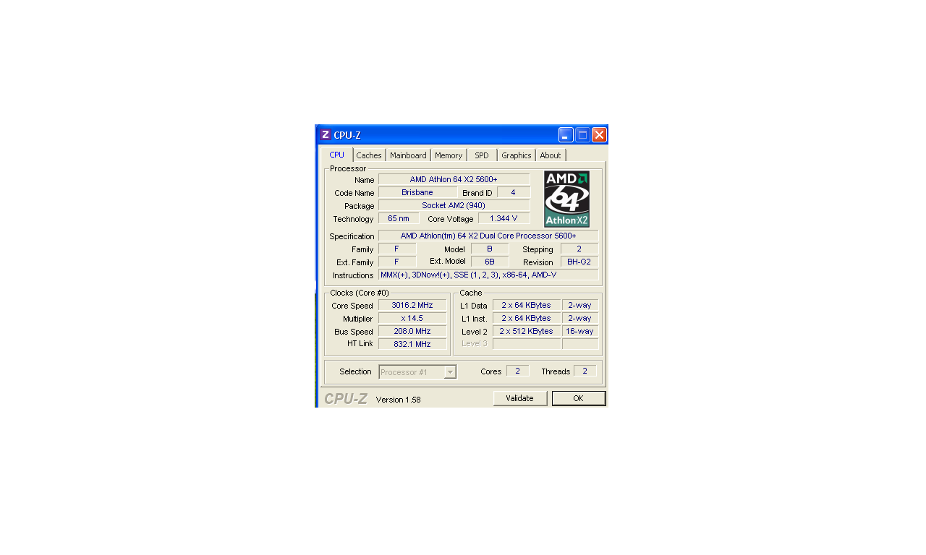This screenshot has width=926, height=555.
Task: Click the Name field AMD Athlon 64 X2 5600+
Action: pos(454,179)
